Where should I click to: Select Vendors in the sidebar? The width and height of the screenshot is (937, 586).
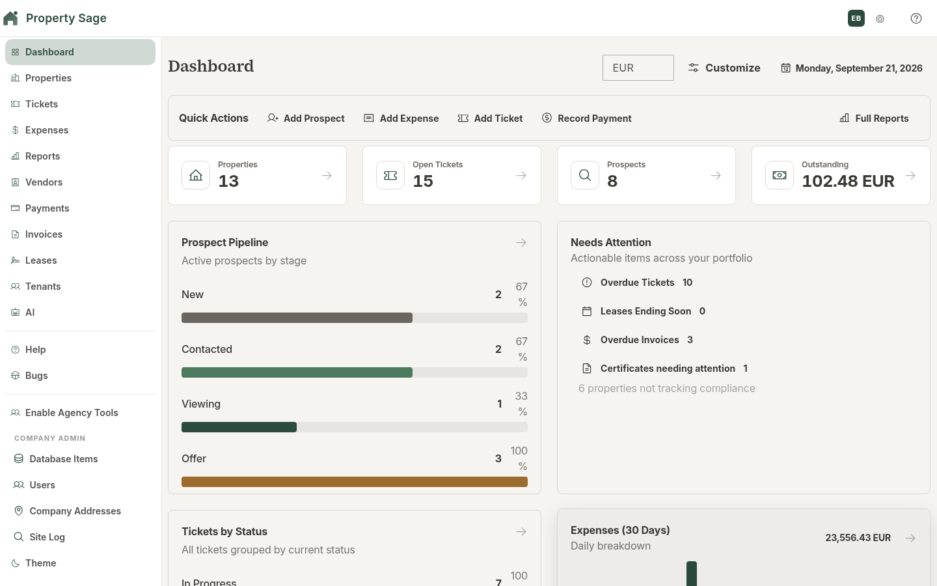point(80,182)
